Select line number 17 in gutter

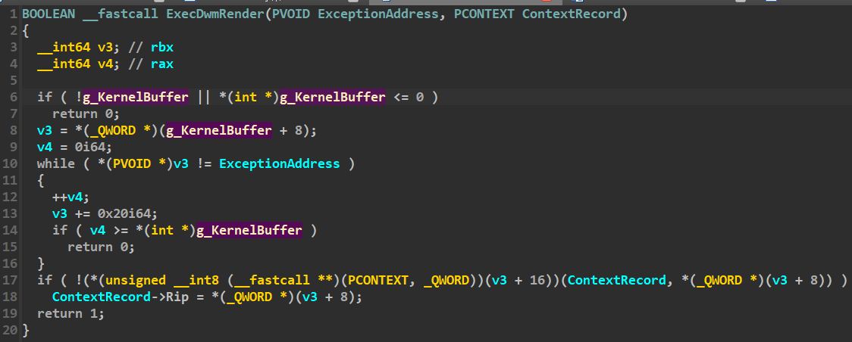pyautogui.click(x=11, y=280)
